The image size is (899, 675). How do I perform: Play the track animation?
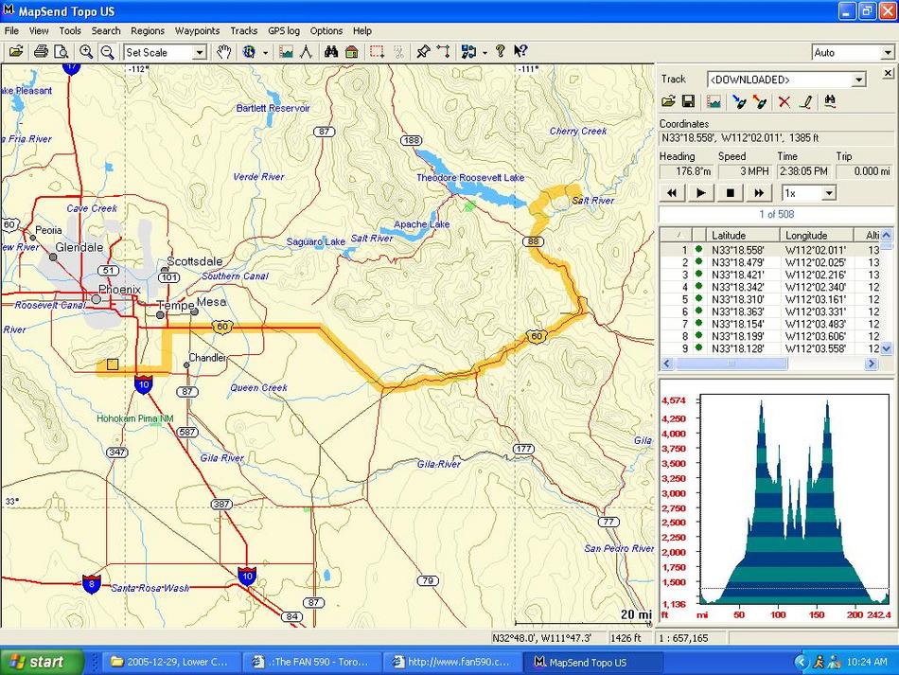(700, 193)
